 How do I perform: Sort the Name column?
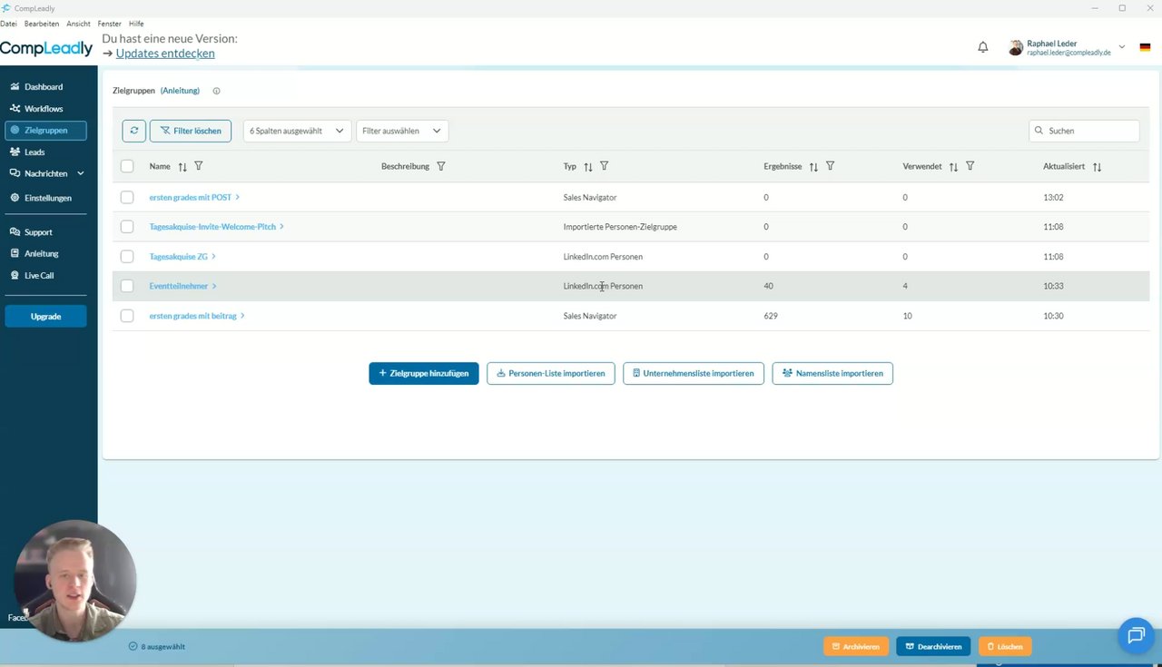coord(182,167)
